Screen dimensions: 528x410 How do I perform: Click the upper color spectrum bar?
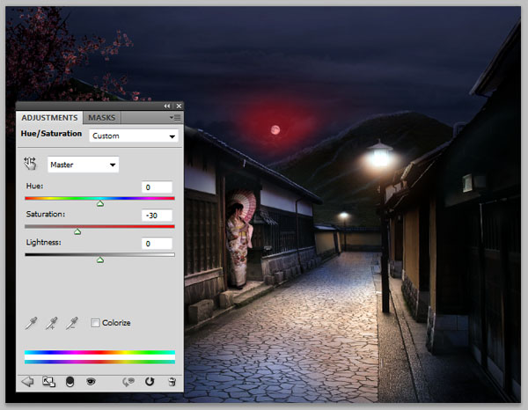pyautogui.click(x=99, y=353)
